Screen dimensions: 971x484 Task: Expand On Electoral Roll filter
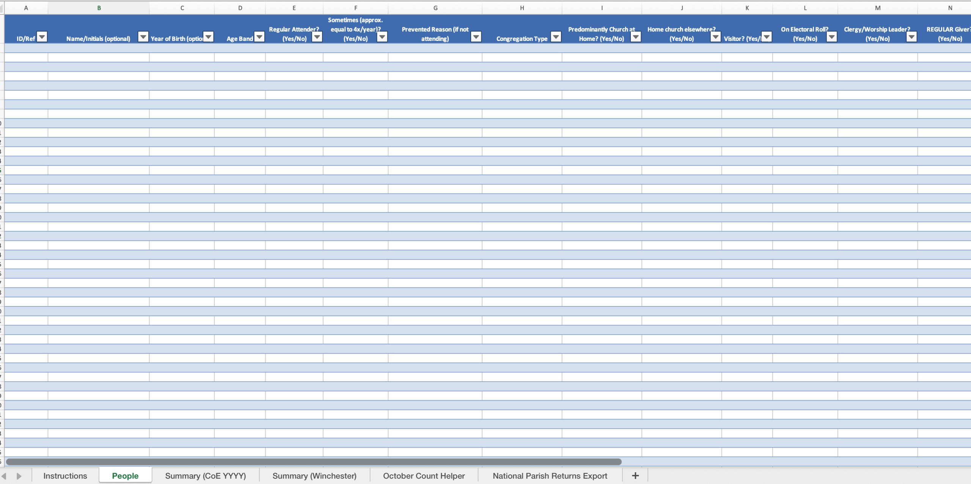click(832, 37)
